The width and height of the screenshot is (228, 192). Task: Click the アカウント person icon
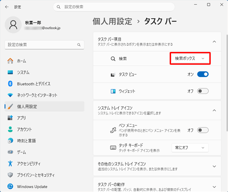click(10, 129)
